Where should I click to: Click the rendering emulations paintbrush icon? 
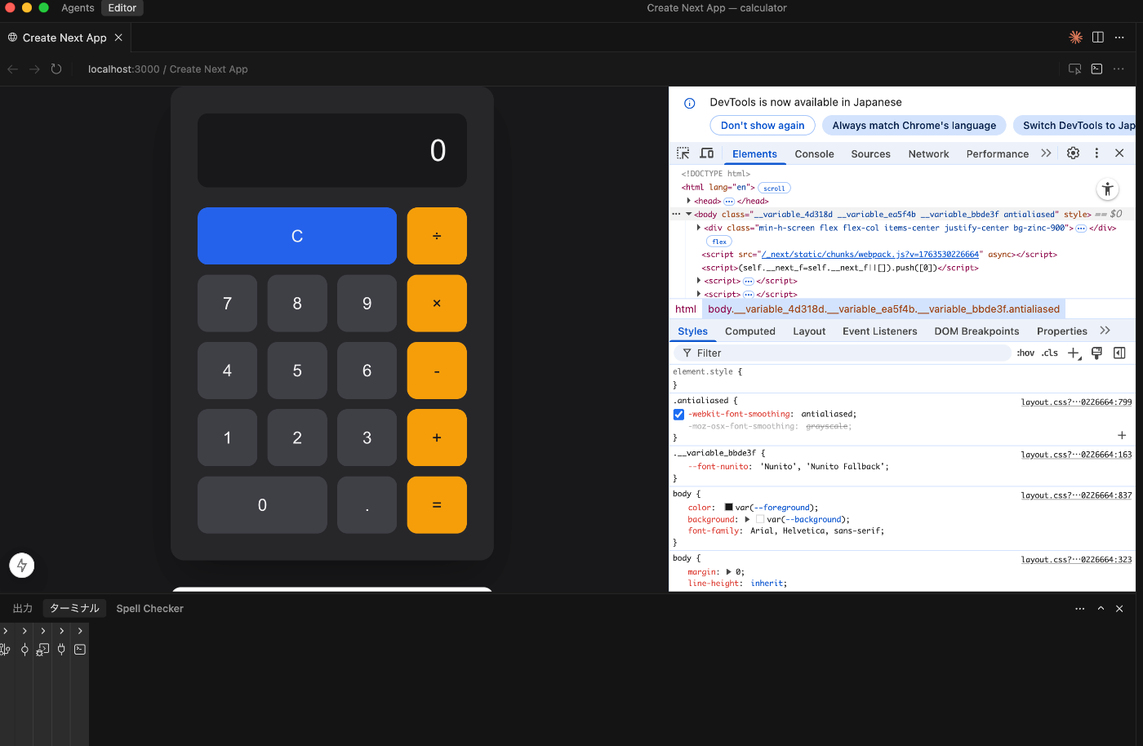click(1096, 353)
